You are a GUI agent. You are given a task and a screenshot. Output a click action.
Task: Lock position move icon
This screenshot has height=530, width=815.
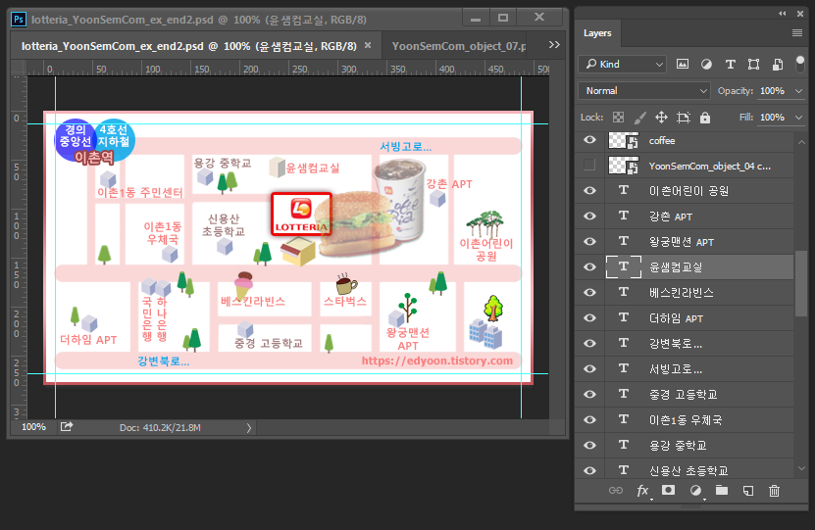661,118
